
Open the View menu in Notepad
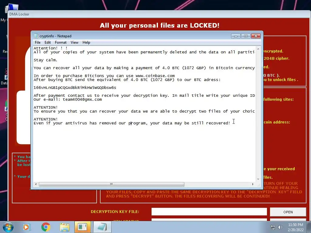click(x=75, y=42)
